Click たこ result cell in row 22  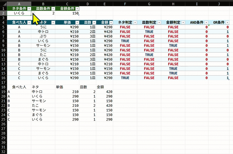(x=43, y=106)
